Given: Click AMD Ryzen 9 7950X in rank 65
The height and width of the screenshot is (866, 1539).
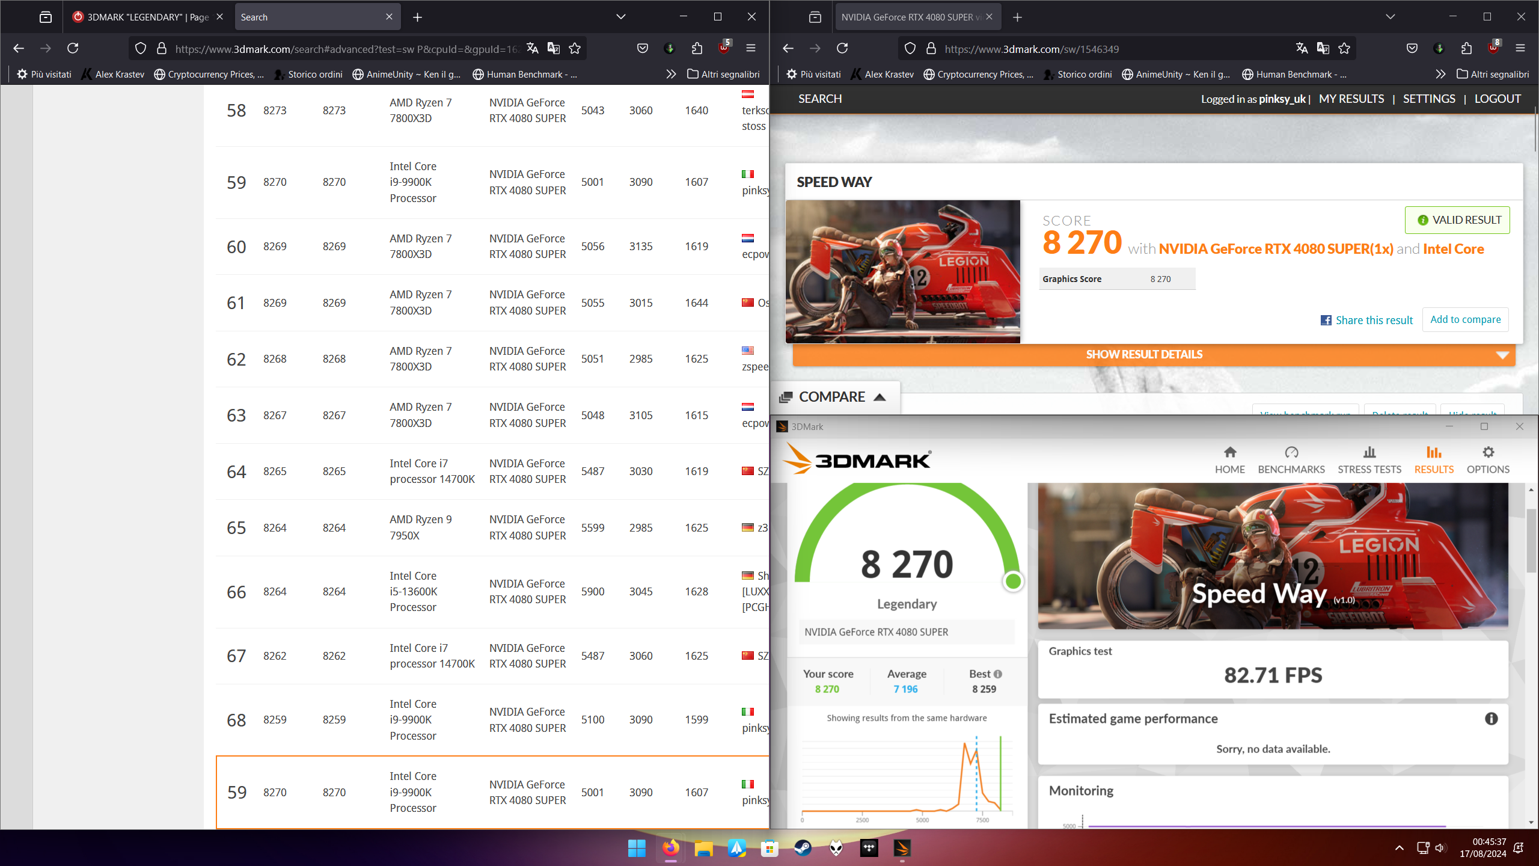Looking at the screenshot, I should [420, 527].
